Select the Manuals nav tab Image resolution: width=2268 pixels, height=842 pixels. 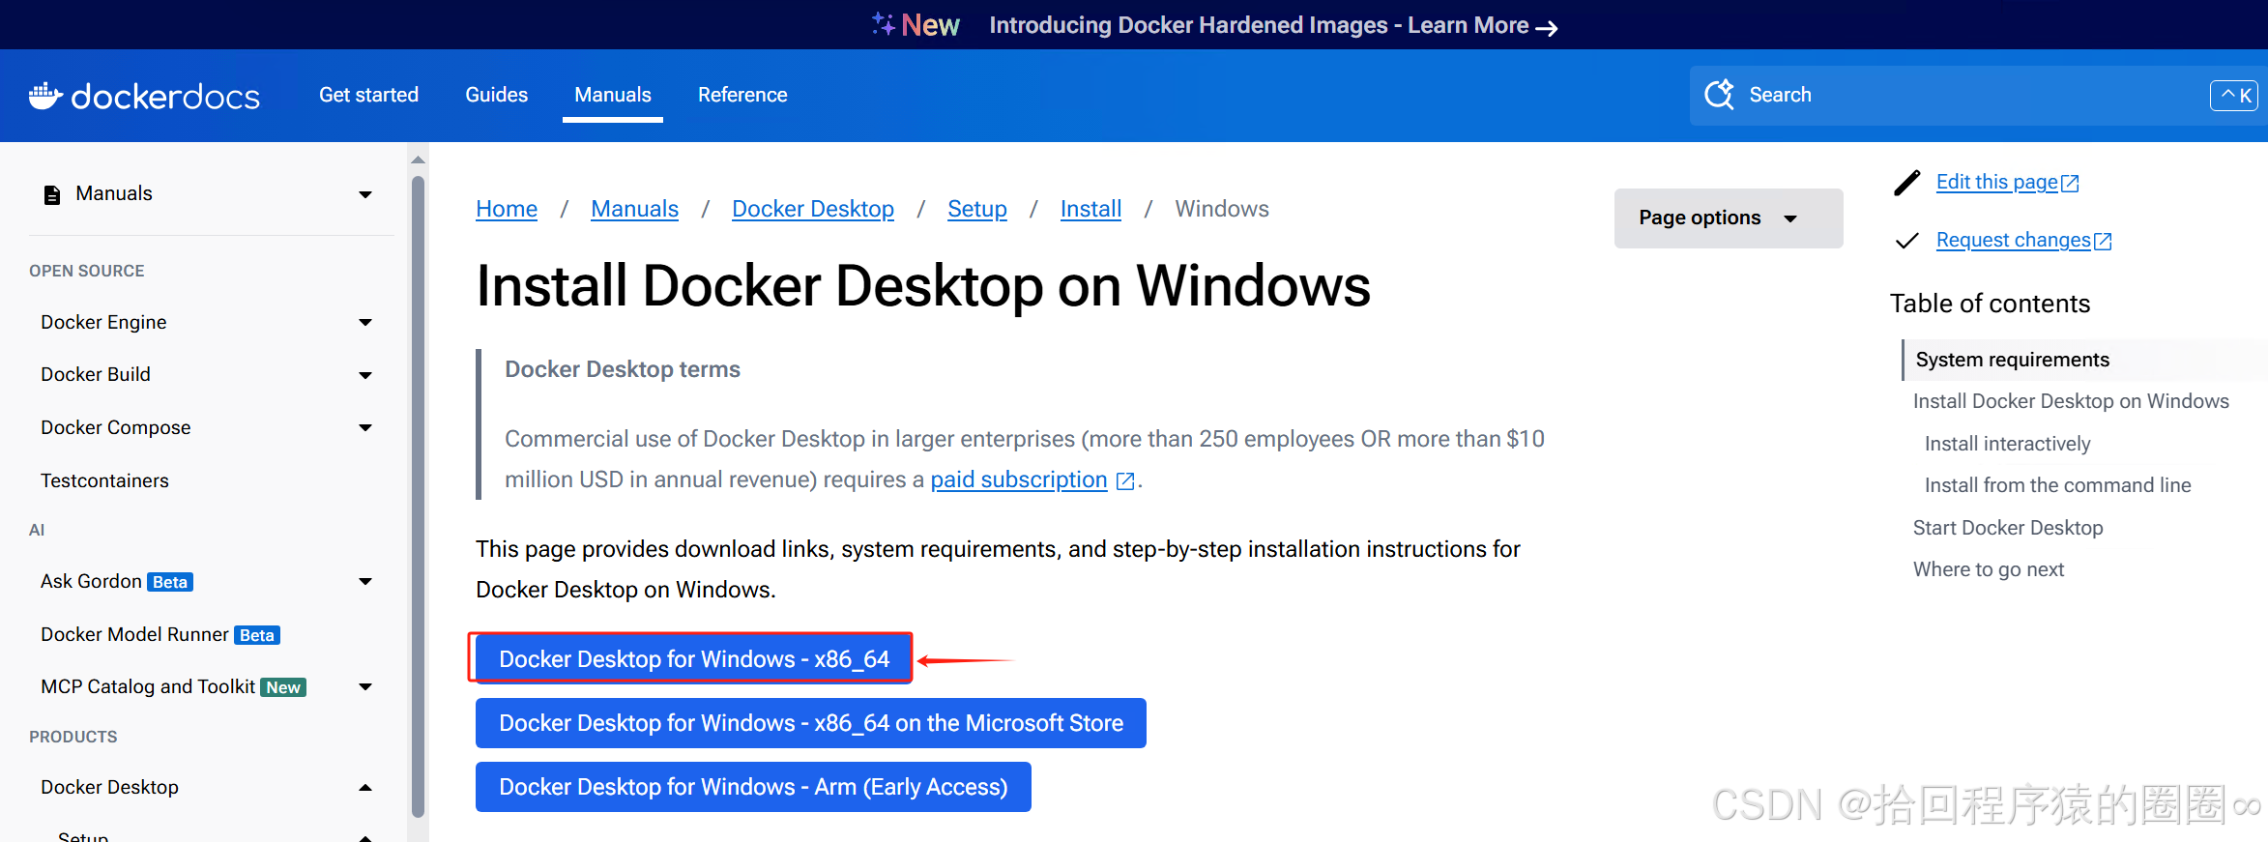[x=613, y=95]
